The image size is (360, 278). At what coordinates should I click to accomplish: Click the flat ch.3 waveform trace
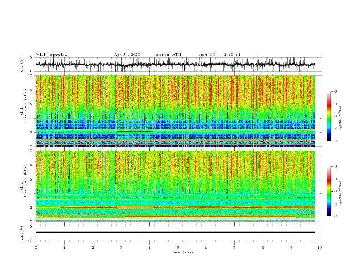pyautogui.click(x=175, y=233)
